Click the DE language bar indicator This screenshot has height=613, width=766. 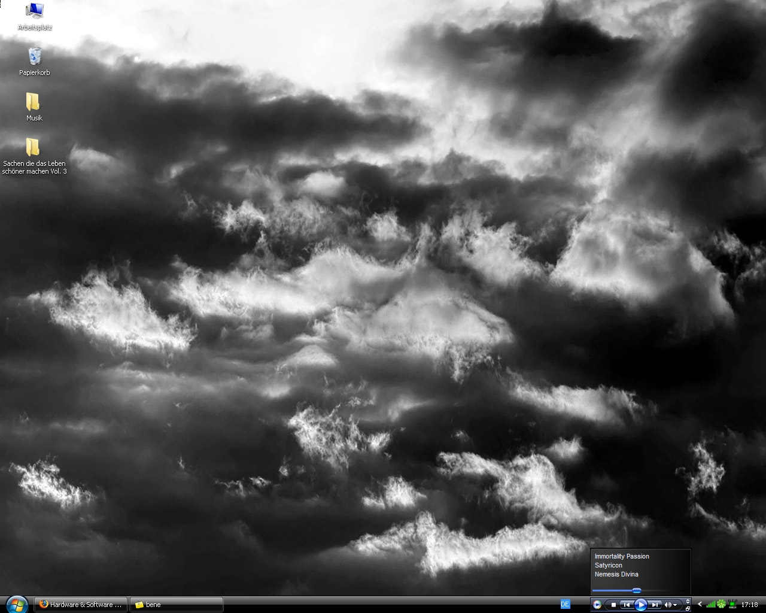(565, 604)
